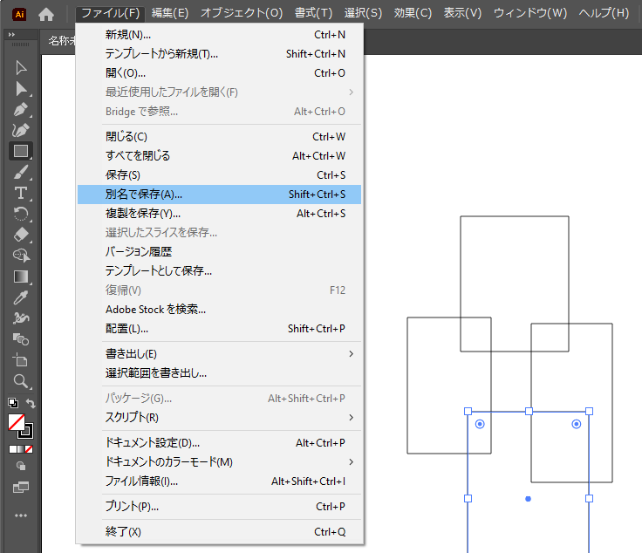This screenshot has width=642, height=553.
Task: Swap fill and stroke colors
Action: pyautogui.click(x=31, y=404)
